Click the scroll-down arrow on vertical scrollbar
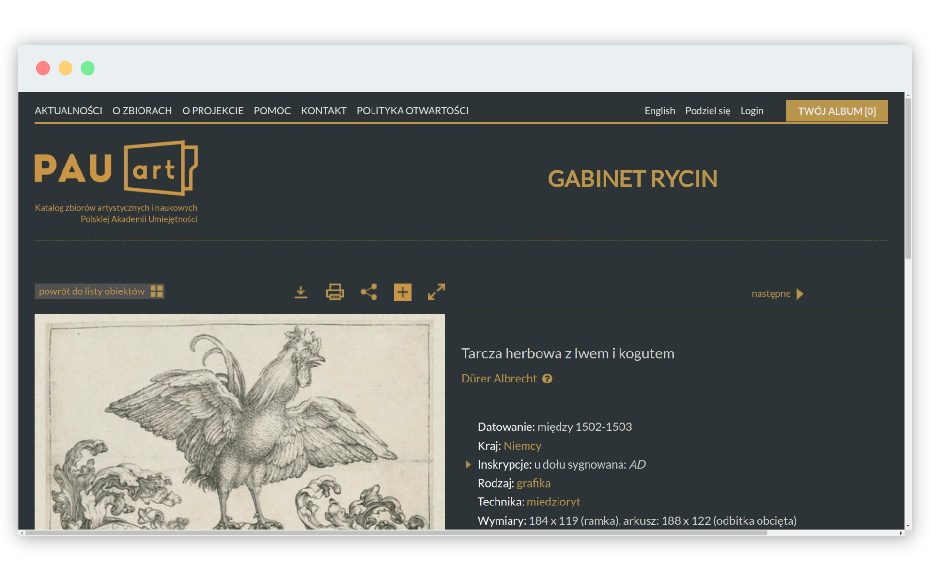Screen dimensions: 930x581 [908, 526]
